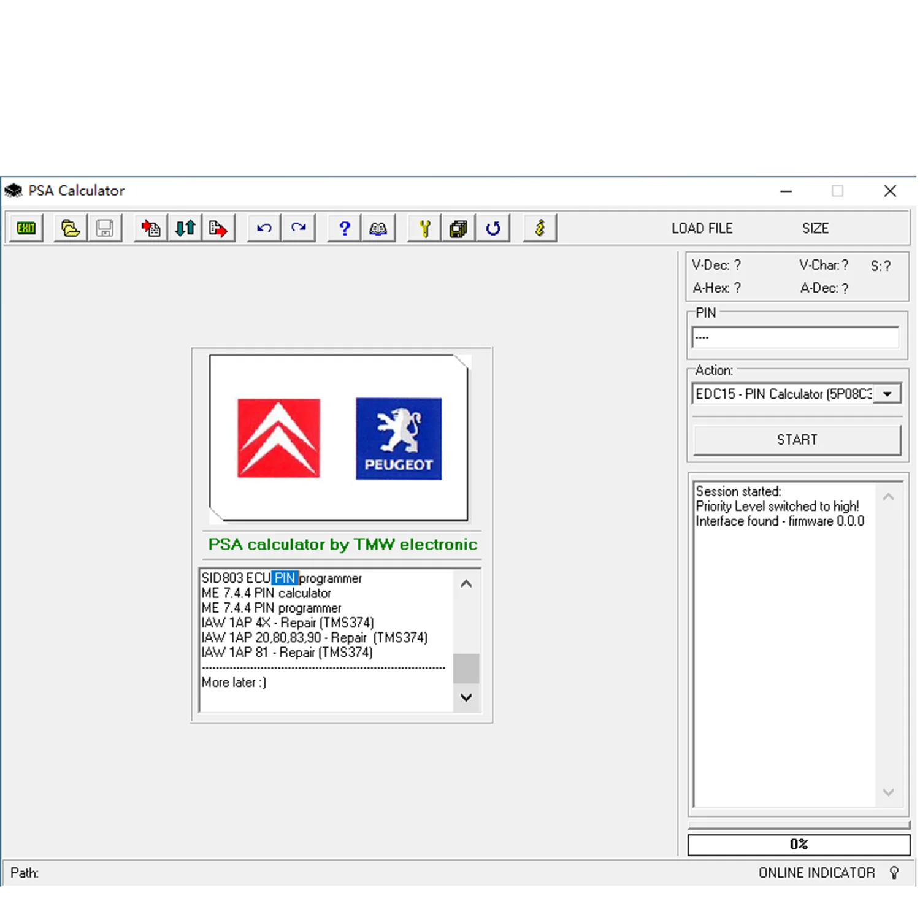This screenshot has width=920, height=920.
Task: Click 'SID803 ECU PIN programmer' list line
Action: (282, 578)
